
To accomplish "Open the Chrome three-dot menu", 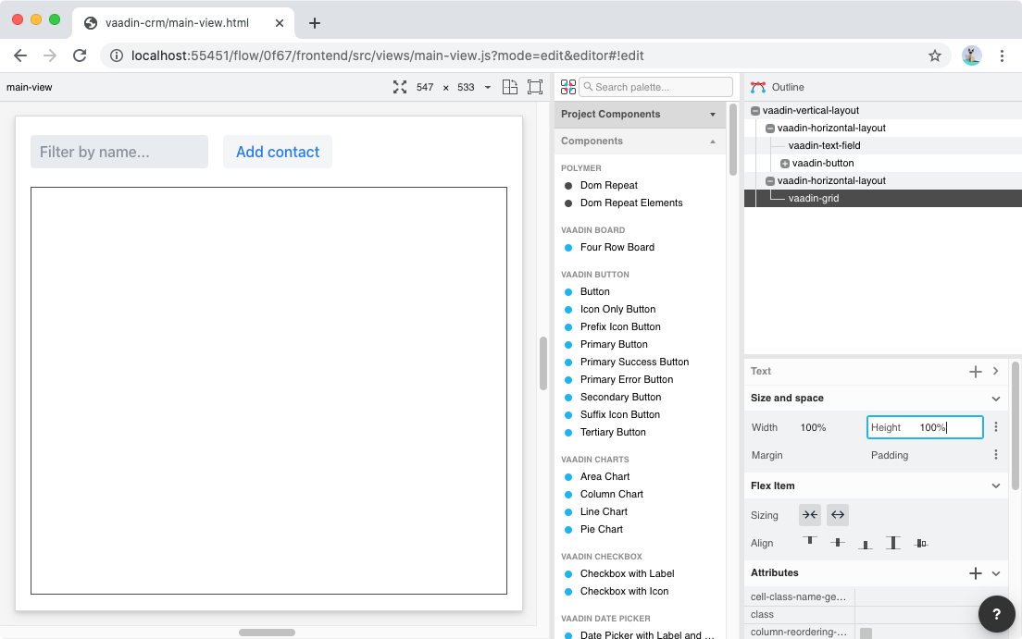I will [1002, 56].
